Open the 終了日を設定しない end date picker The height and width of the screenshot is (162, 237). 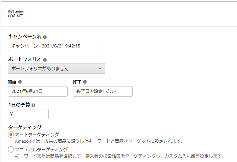click(103, 91)
